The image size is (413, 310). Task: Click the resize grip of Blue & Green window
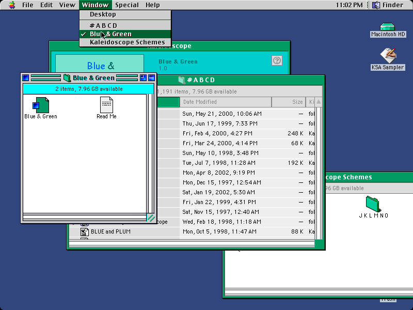pos(151,218)
